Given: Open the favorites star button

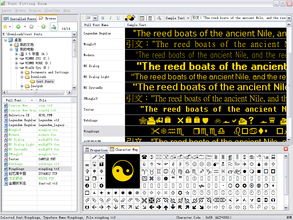Looking at the screenshot, I should coord(5,27).
